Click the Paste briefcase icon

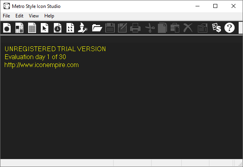[x=175, y=28]
